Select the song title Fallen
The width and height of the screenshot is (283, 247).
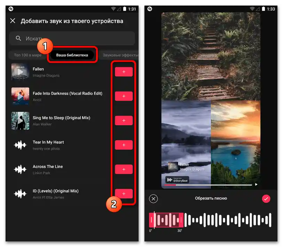point(38,69)
